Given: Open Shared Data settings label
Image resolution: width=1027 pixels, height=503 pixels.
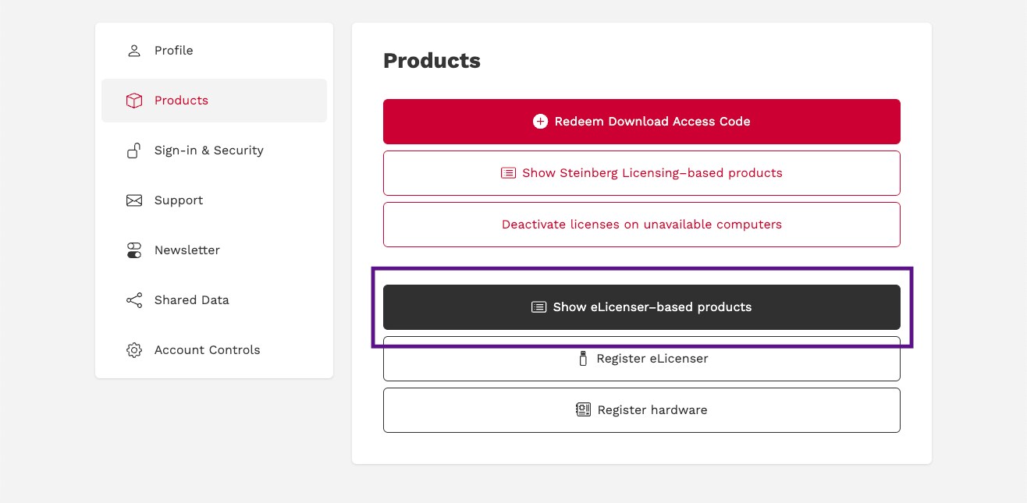Looking at the screenshot, I should [x=191, y=300].
